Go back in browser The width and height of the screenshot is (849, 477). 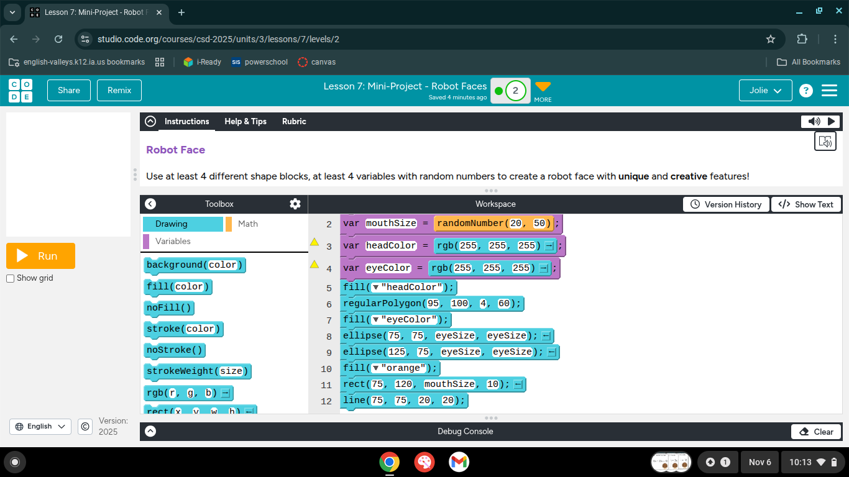click(14, 39)
